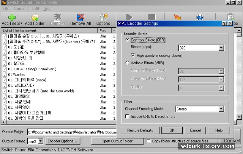Select Constant Bitrate (CBR) radio button
Viewport: 243px width, 154px height.
(127, 40)
